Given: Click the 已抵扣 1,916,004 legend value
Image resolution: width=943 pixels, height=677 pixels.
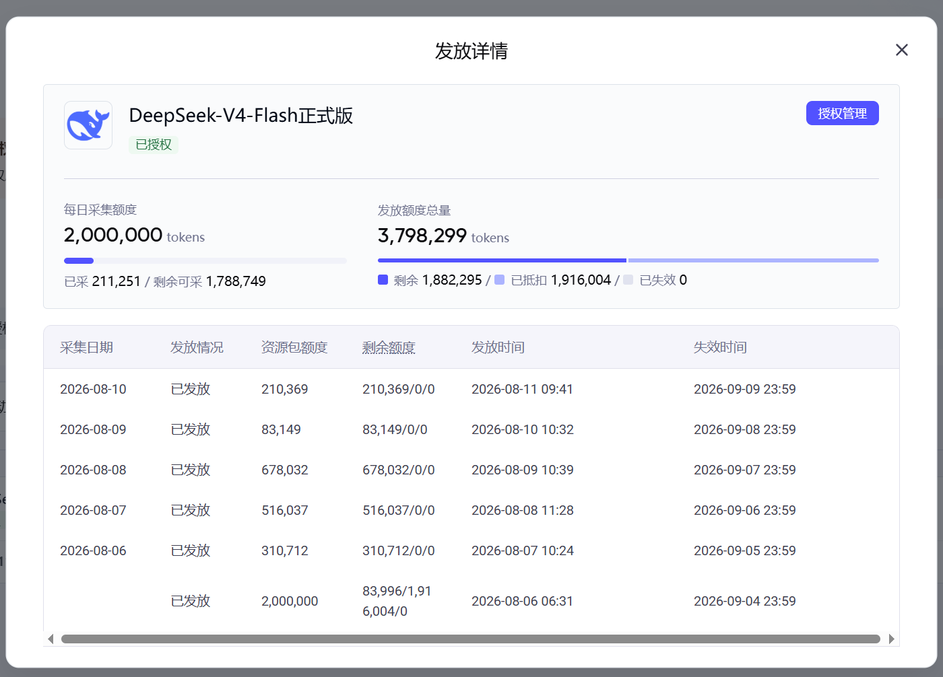Looking at the screenshot, I should click(x=561, y=280).
